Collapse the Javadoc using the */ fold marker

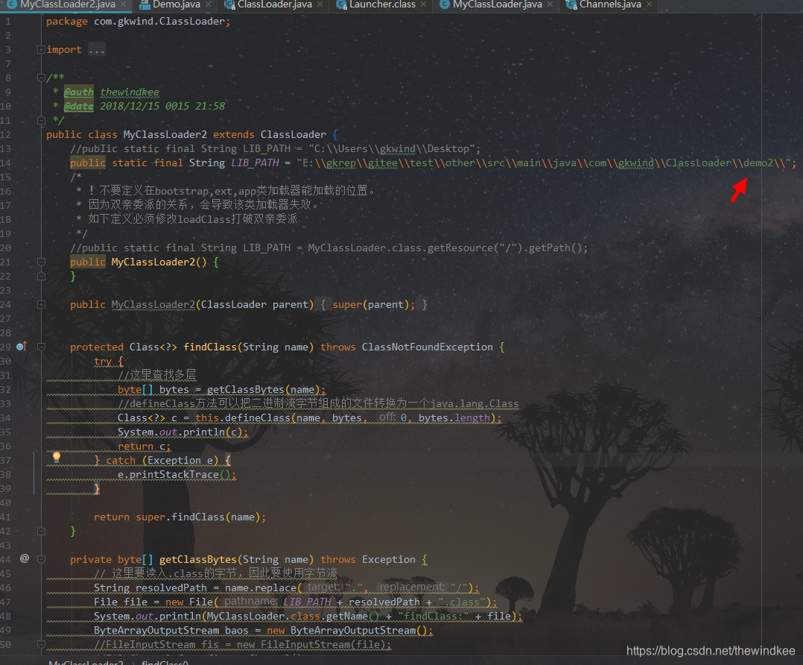click(x=41, y=121)
